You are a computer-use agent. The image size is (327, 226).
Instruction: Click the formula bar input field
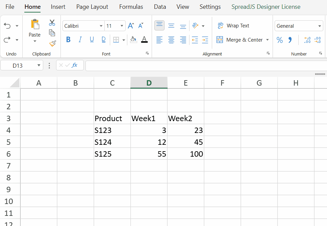(206, 66)
